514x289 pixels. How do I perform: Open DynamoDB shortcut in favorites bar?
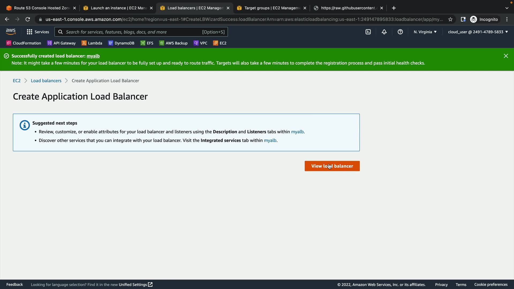[x=121, y=43]
